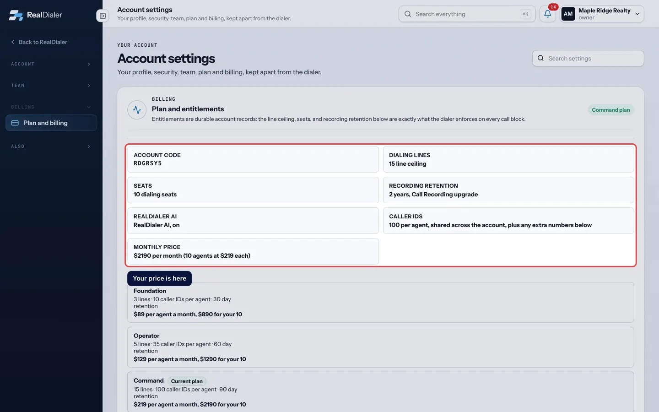Expand the TEAM sidebar section

coord(51,86)
